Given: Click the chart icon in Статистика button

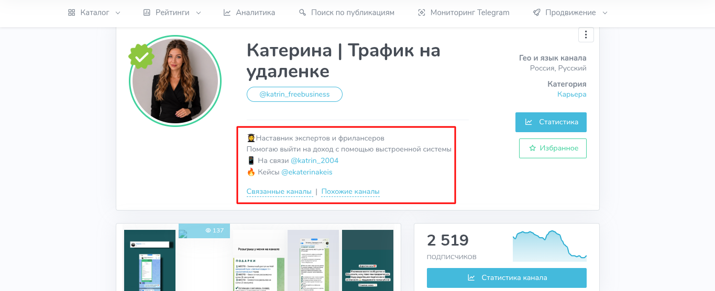Looking at the screenshot, I should 529,122.
